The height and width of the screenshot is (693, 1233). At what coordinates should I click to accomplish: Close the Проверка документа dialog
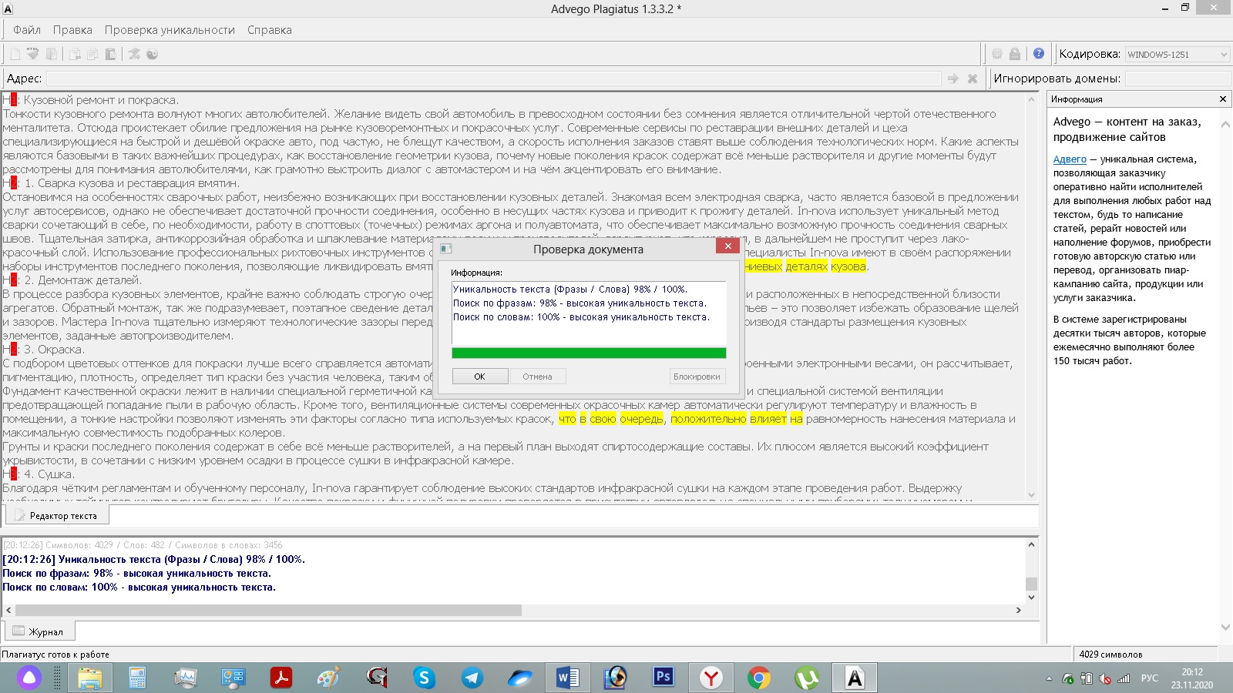pyautogui.click(x=727, y=246)
